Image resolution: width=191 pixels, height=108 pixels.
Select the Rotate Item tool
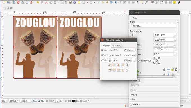[x=111, y=2]
